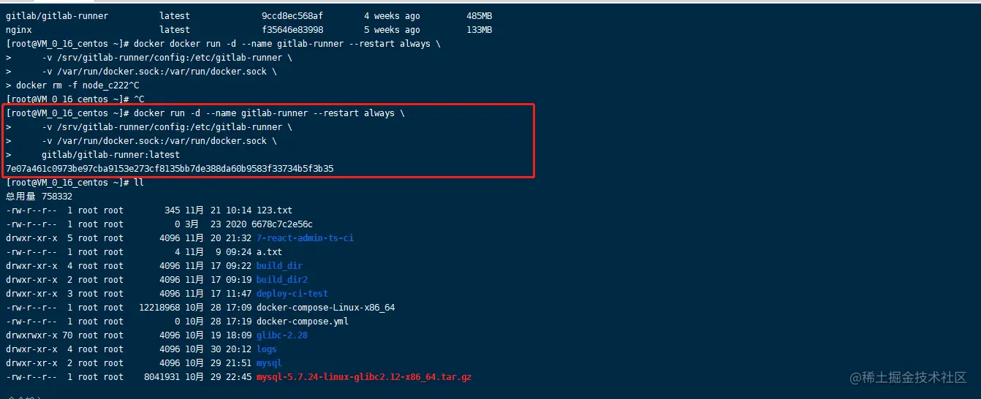Select the build_dir directory entry

click(279, 266)
